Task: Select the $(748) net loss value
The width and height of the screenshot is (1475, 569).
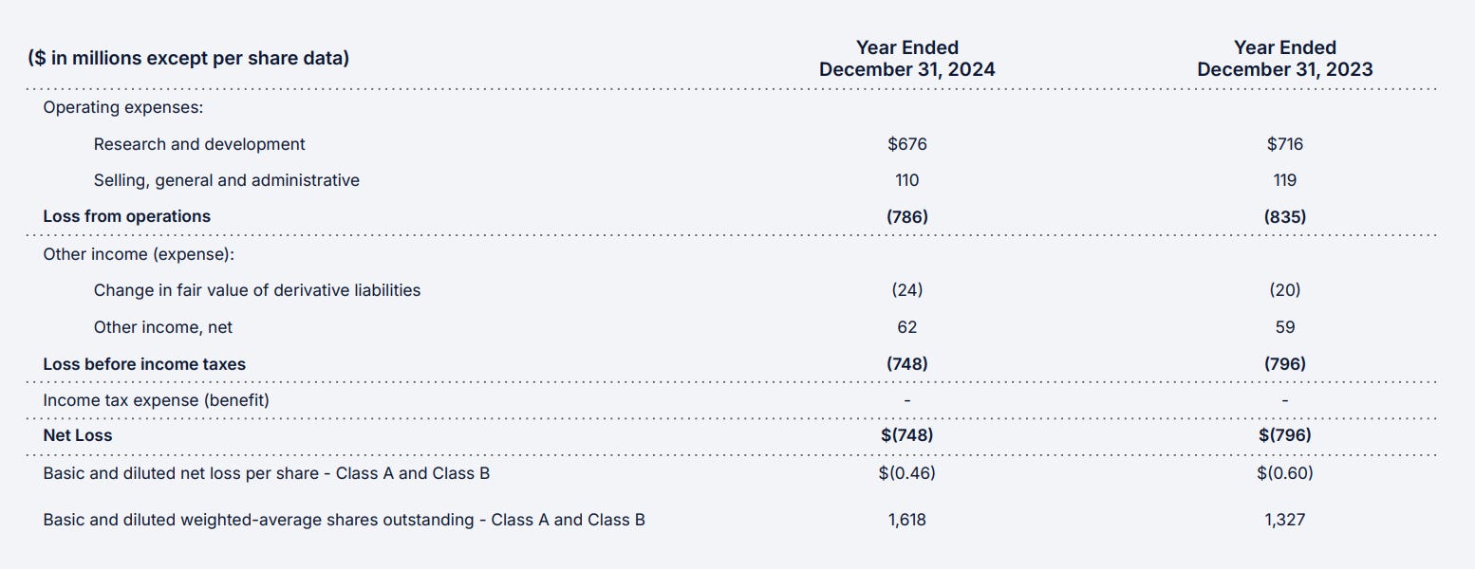Action: pyautogui.click(x=906, y=435)
